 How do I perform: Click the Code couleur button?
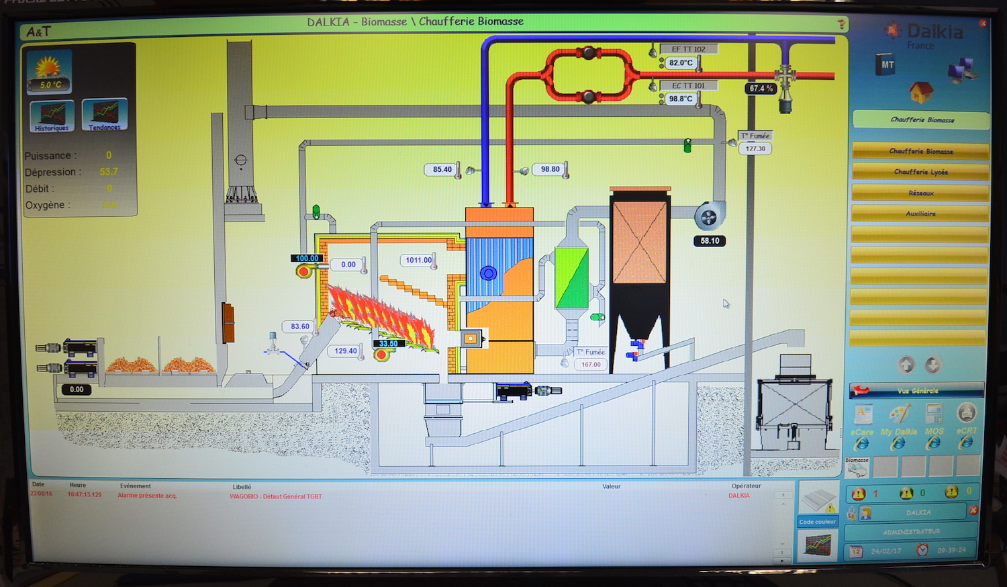tap(818, 522)
